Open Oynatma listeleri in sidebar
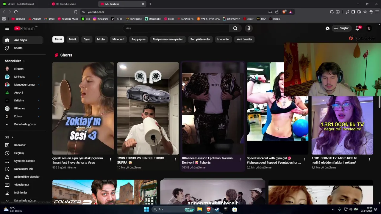The height and width of the screenshot is (214, 381). pos(23,161)
